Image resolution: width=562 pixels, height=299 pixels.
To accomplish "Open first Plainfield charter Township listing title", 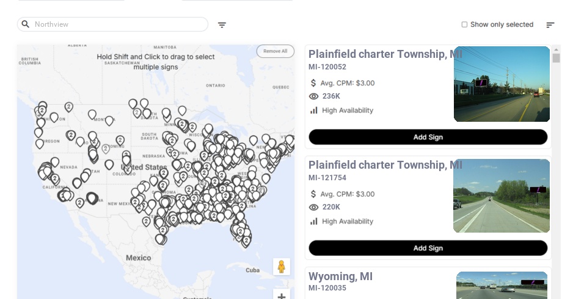I will click(x=385, y=54).
